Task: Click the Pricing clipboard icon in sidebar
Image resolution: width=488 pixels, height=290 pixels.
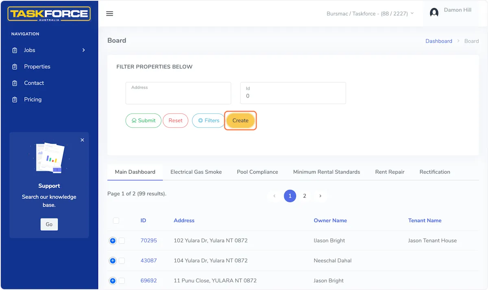Action: click(15, 100)
